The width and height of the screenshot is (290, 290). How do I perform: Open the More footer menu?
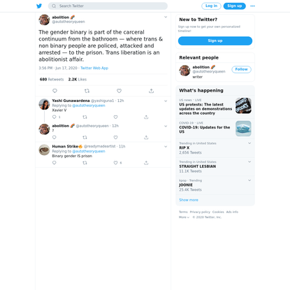[184, 217]
